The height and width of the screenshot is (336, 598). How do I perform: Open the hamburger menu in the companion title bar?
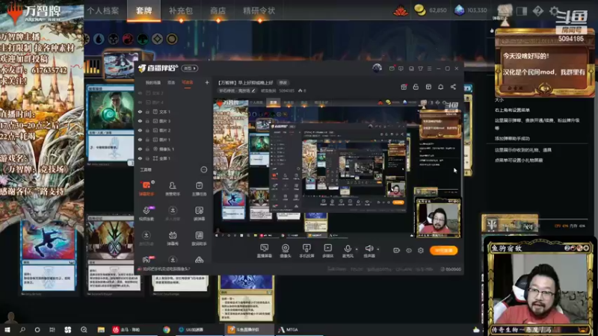point(429,69)
